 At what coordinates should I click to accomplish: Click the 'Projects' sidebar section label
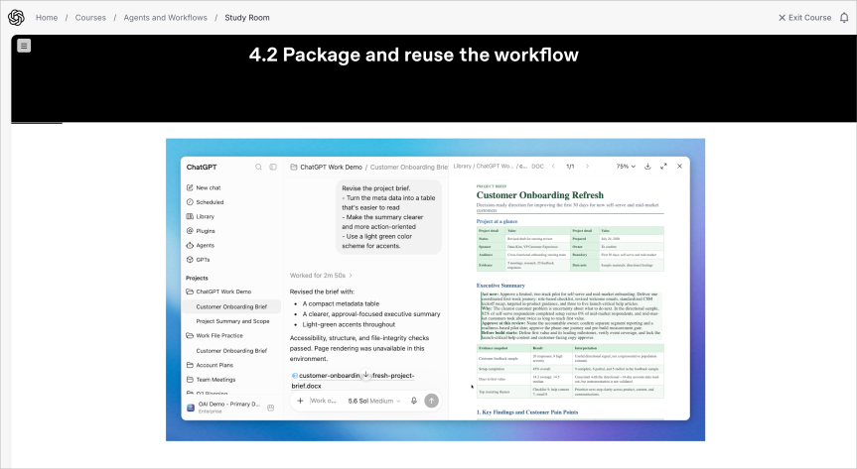(x=197, y=278)
